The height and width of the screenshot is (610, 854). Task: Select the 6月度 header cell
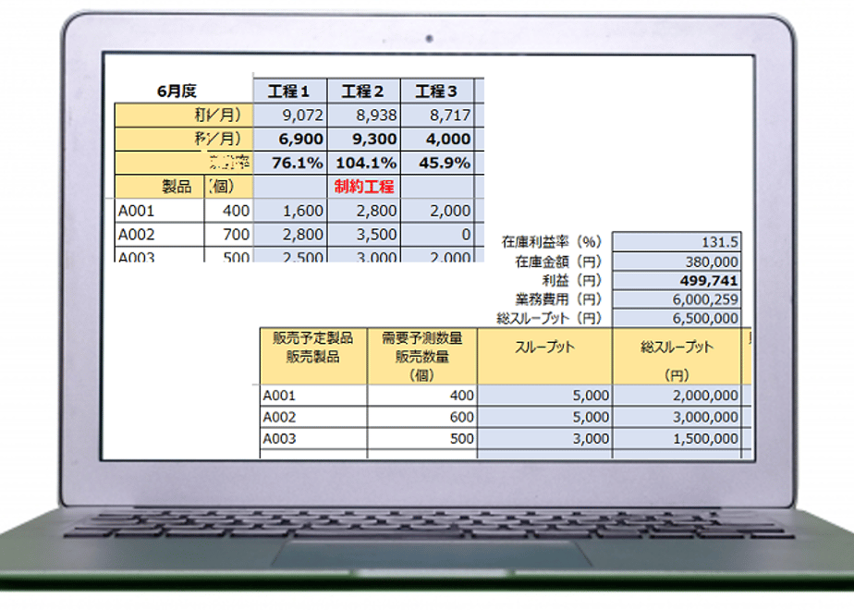click(177, 91)
